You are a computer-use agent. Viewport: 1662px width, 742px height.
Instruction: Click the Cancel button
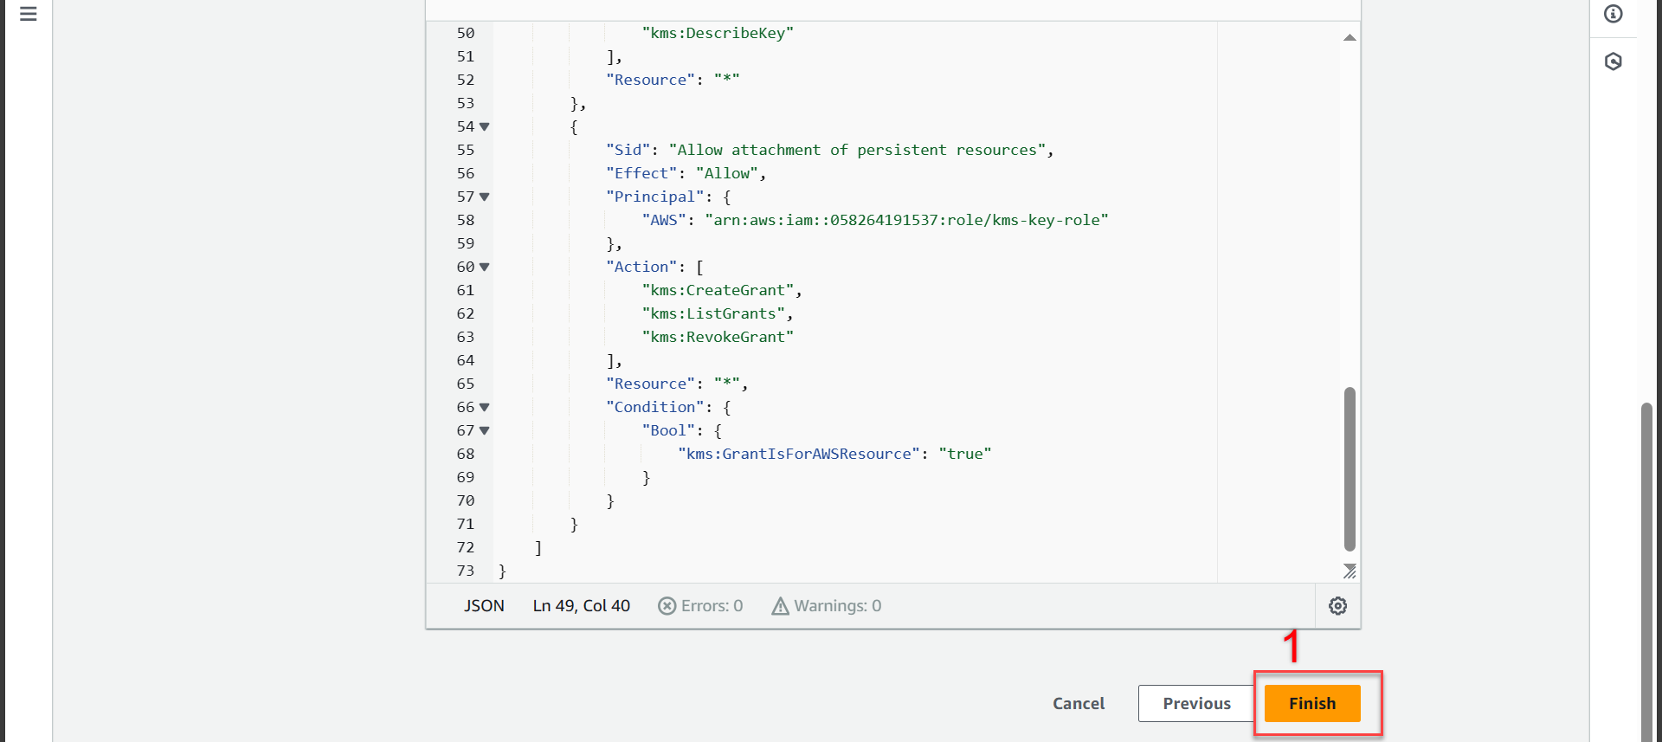[x=1079, y=703]
